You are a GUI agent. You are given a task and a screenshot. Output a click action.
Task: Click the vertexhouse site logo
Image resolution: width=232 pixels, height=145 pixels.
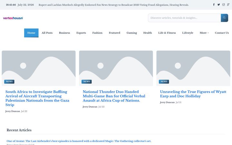(x=13, y=18)
